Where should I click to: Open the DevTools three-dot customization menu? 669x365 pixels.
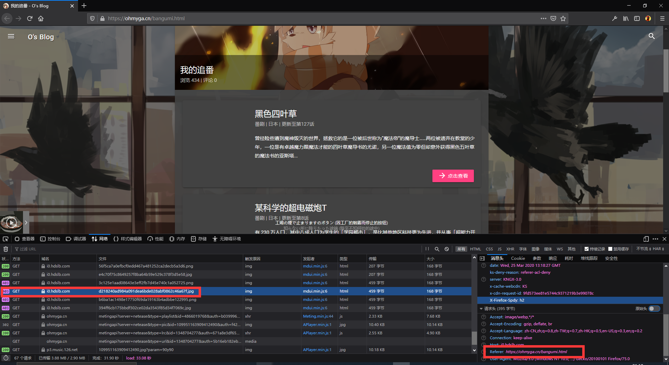(x=655, y=239)
